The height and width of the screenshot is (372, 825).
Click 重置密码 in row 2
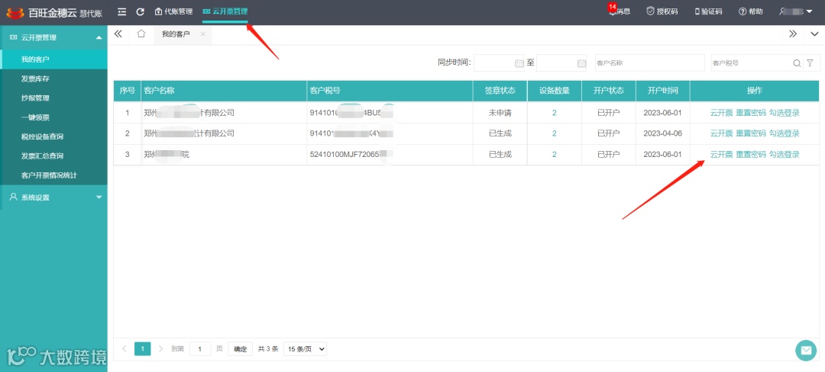pos(751,133)
